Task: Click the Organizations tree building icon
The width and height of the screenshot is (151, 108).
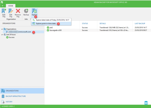Action: coord(5,29)
